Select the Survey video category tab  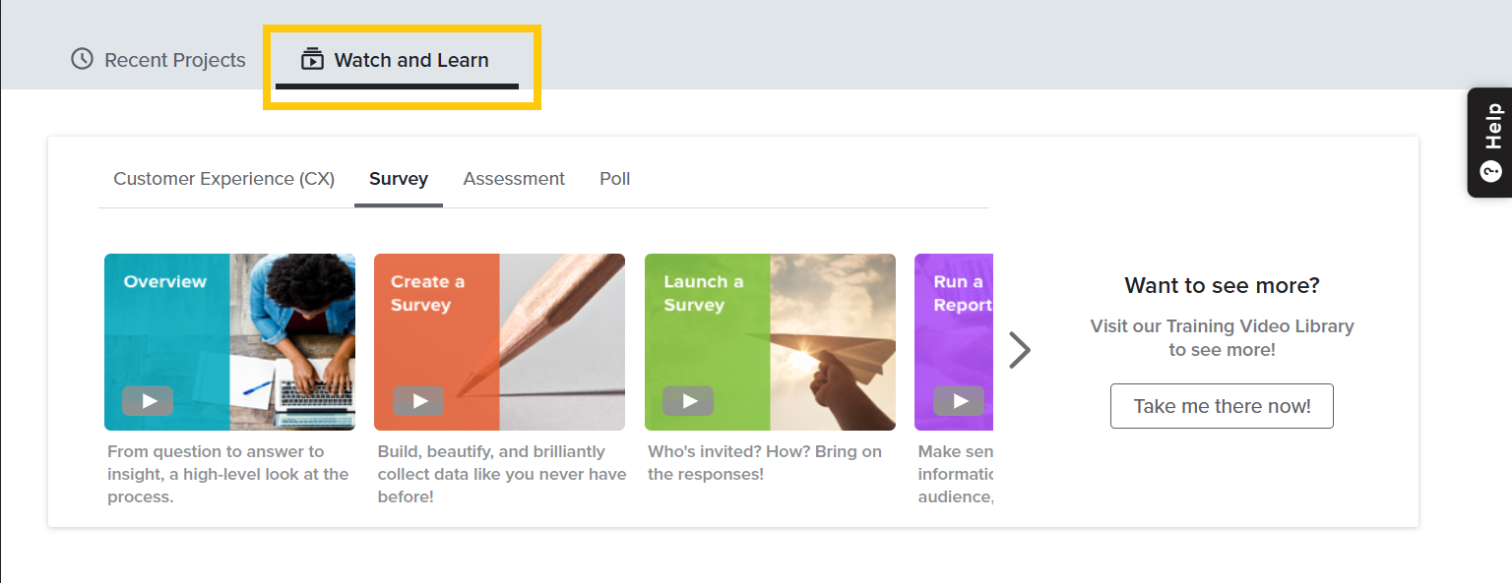[x=399, y=179]
